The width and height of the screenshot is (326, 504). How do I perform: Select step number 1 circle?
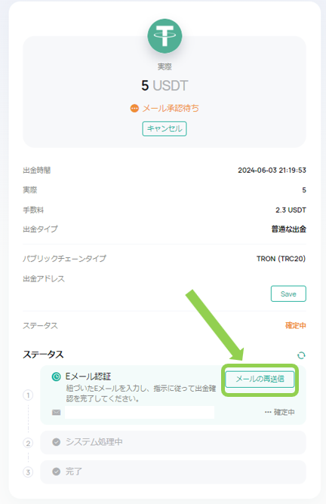coord(28,395)
